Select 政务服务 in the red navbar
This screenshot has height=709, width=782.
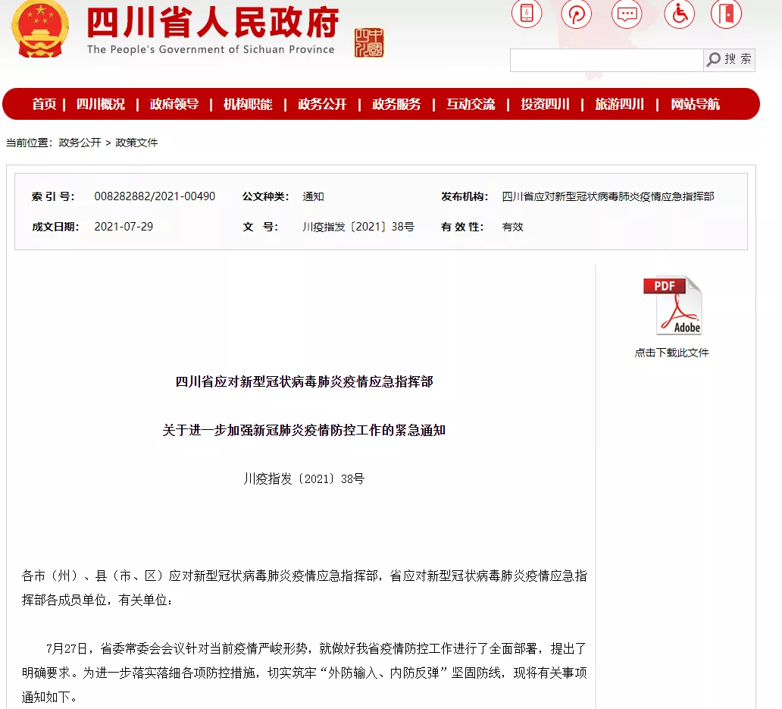click(396, 105)
